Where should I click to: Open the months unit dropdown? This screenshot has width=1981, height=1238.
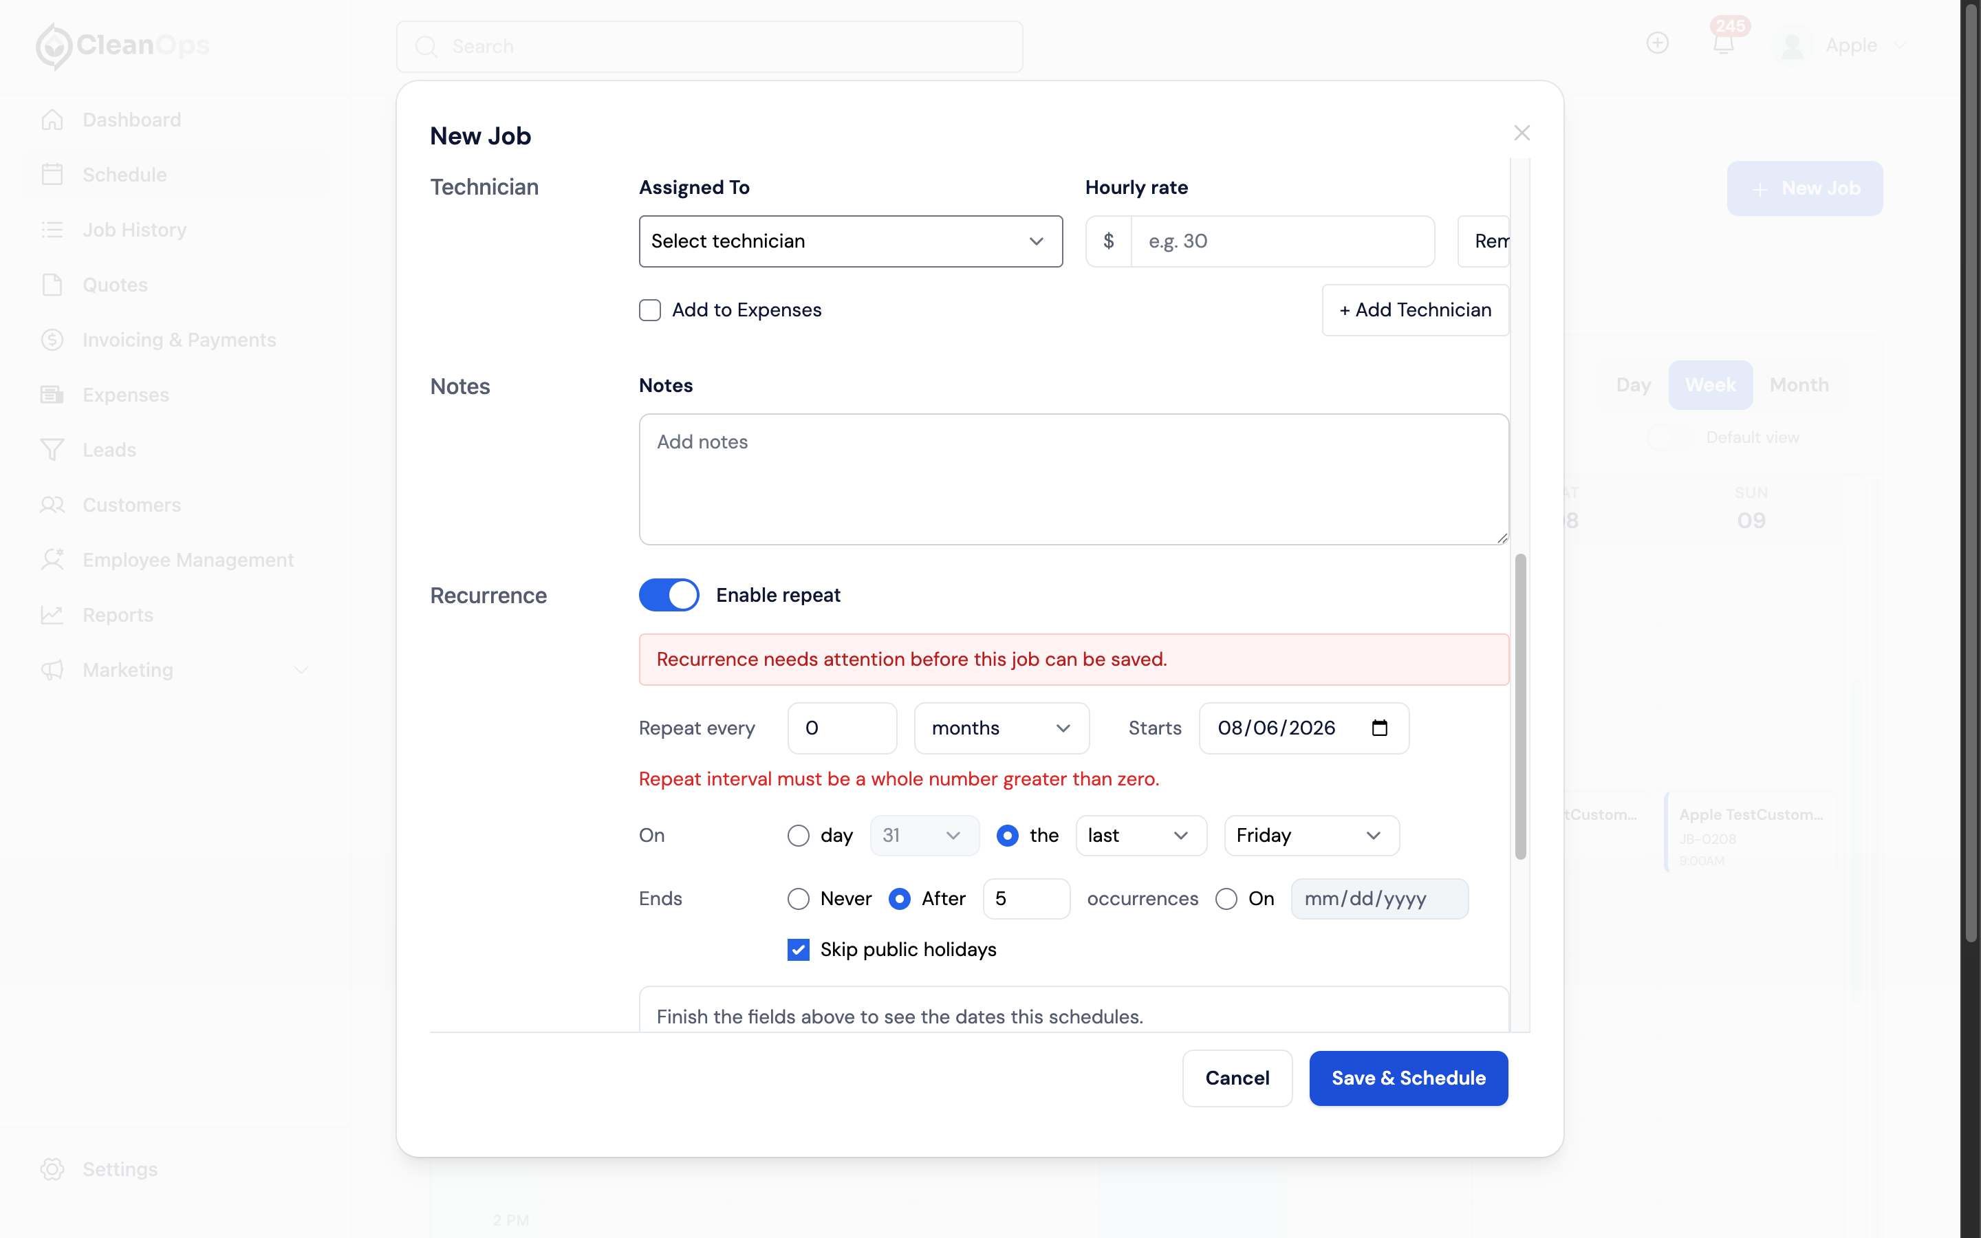tap(1001, 728)
